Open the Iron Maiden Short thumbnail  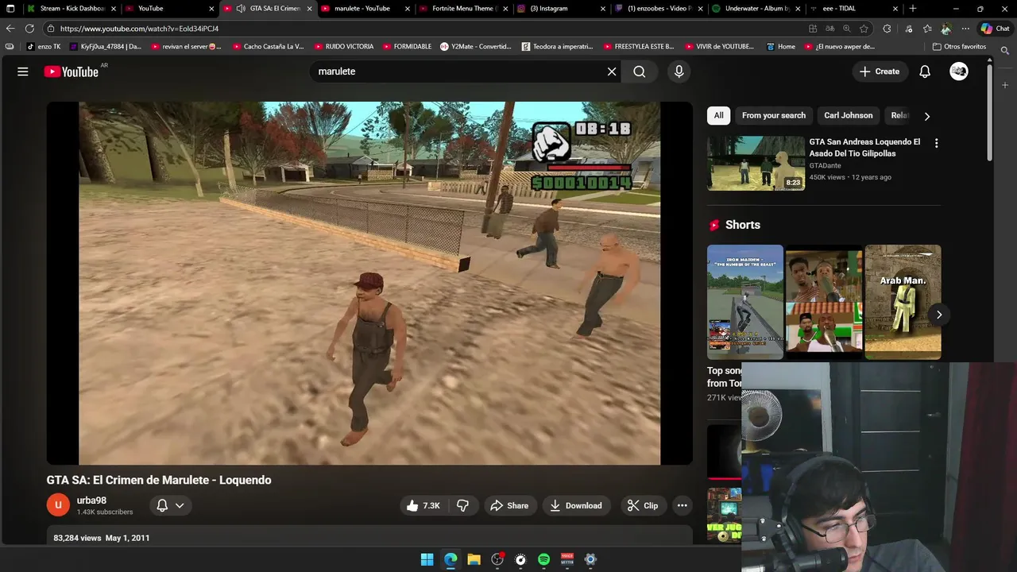pos(745,302)
